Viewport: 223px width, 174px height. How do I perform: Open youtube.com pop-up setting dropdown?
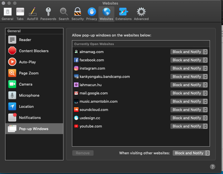(189, 126)
